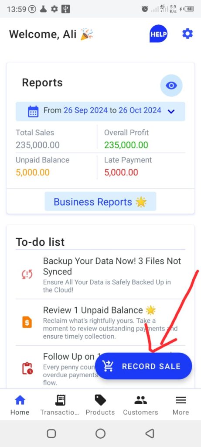201x447 pixels.
Task: Tap the red overdue clipboard icon
Action: [x=27, y=368]
